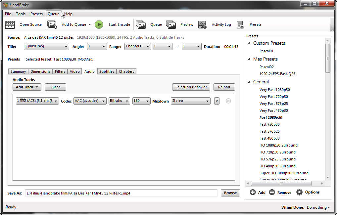
Task: Select the Very Fast 480p30 preset
Action: click(x=273, y=110)
